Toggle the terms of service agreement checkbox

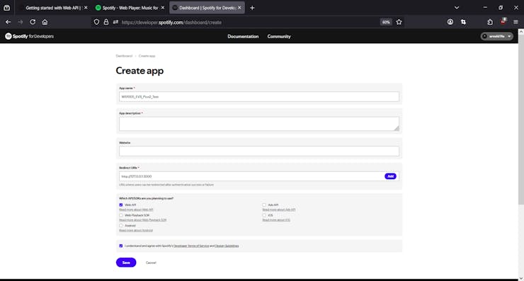pyautogui.click(x=121, y=246)
